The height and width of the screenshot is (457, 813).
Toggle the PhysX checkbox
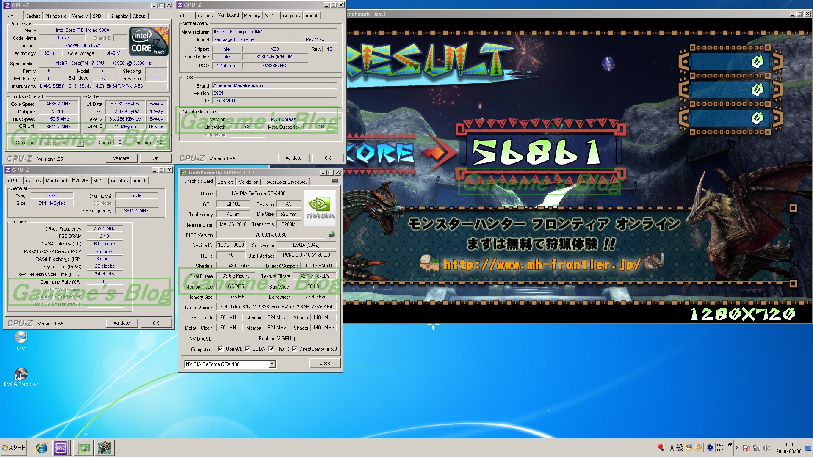271,349
